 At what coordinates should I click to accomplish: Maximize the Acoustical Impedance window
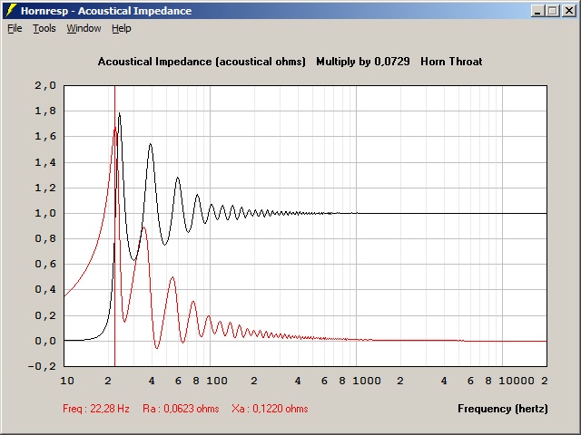[553, 11]
